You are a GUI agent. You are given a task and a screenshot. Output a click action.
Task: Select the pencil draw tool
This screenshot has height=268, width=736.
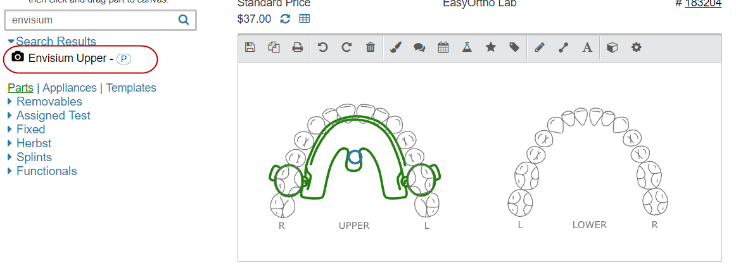[540, 47]
